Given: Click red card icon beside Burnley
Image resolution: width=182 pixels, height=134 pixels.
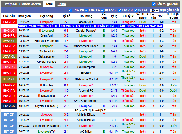Looking at the screenshot, I should 41,85.
